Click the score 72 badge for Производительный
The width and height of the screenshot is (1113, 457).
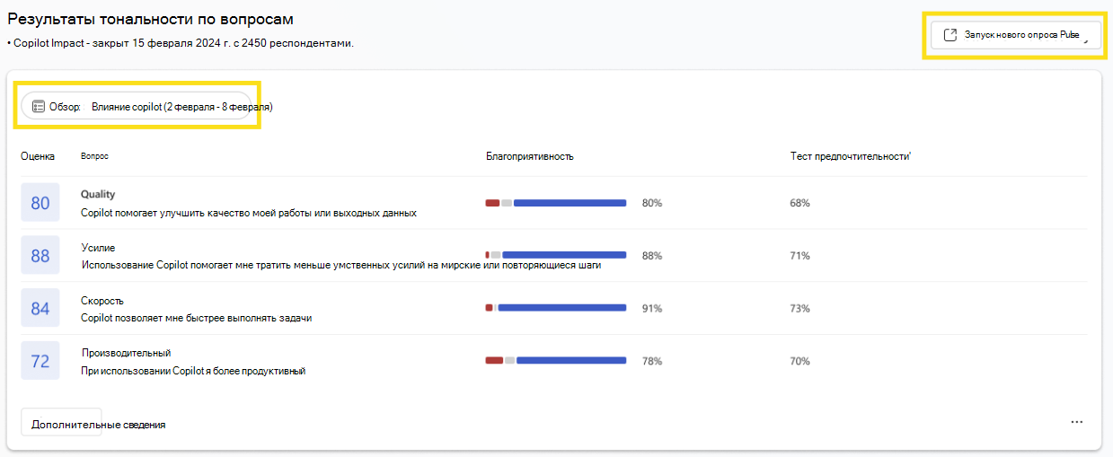(40, 361)
